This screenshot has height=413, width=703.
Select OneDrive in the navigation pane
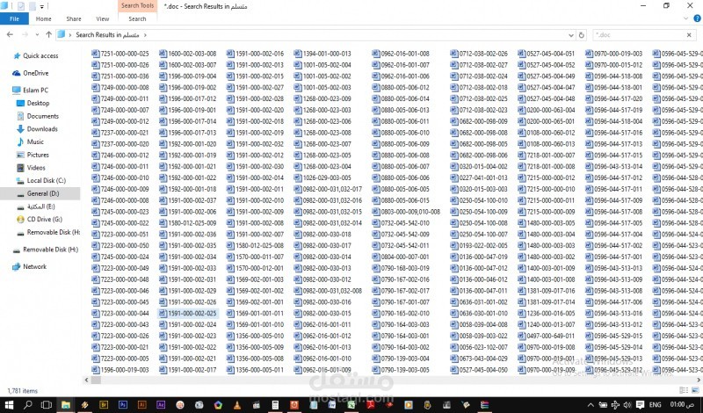(35, 73)
